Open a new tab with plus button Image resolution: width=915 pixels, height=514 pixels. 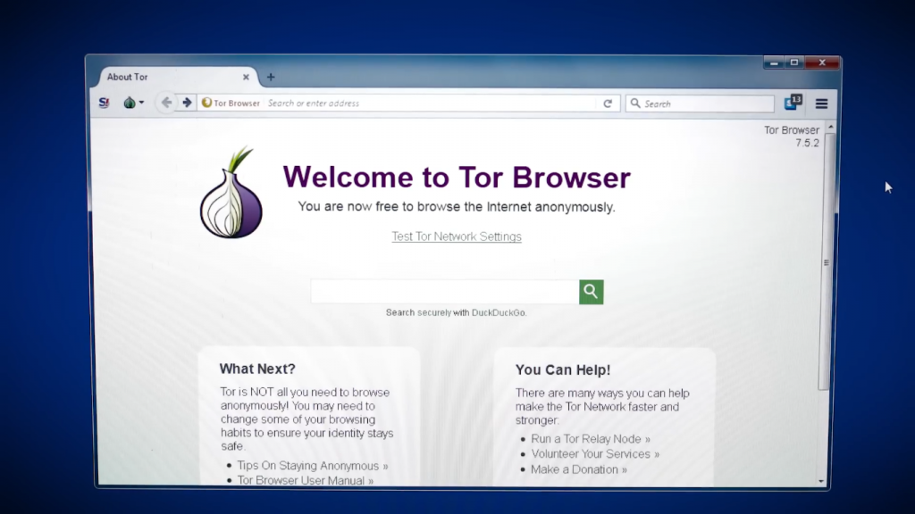tap(271, 77)
